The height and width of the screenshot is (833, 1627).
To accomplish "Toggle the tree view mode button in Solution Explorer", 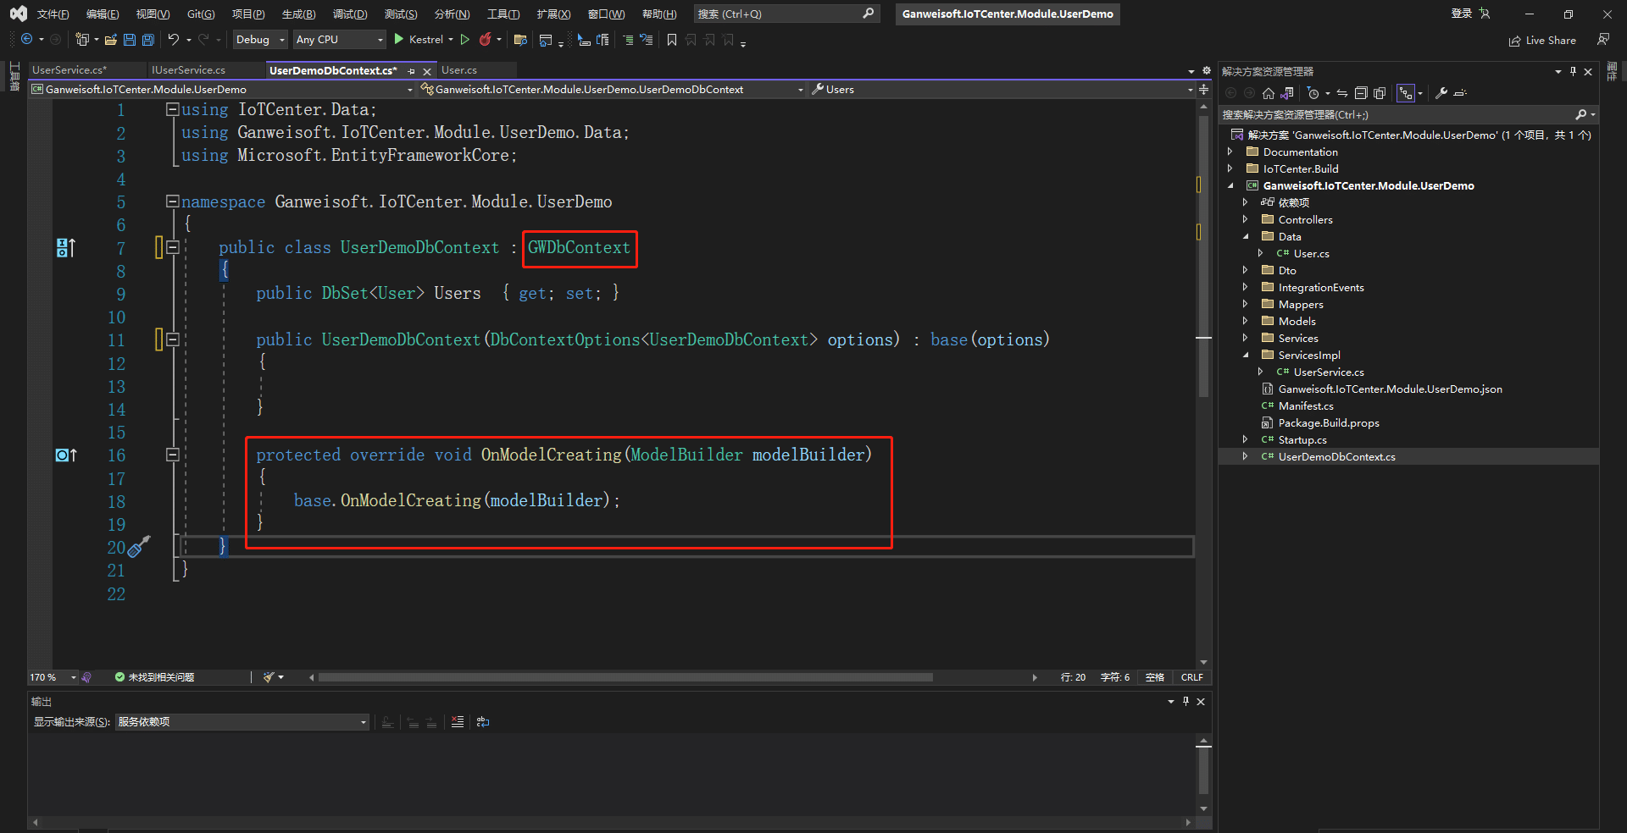I will coord(1406,93).
